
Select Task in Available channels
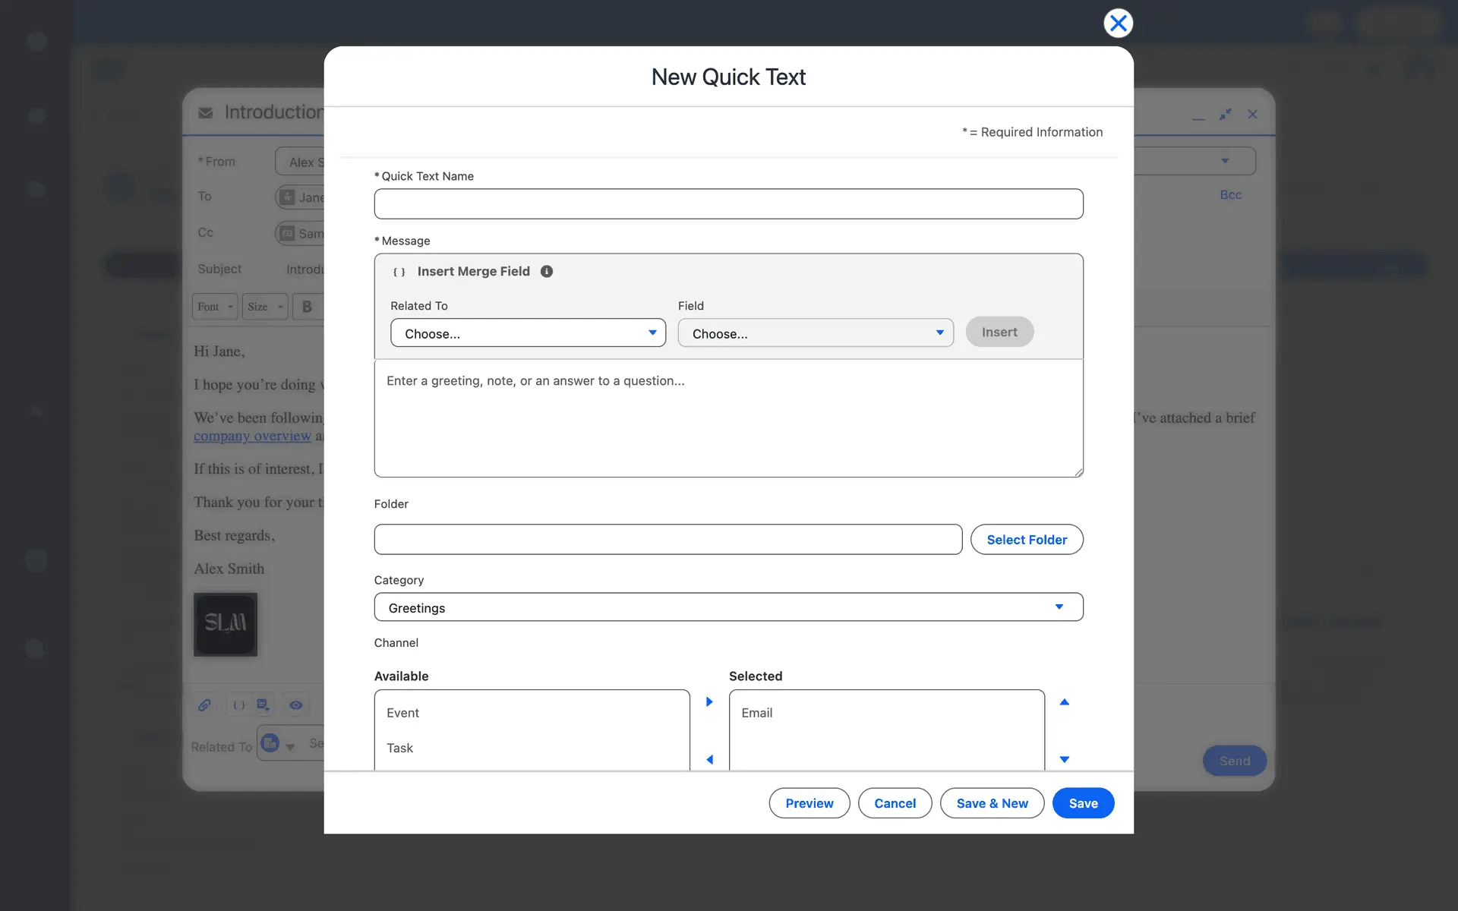pos(400,748)
